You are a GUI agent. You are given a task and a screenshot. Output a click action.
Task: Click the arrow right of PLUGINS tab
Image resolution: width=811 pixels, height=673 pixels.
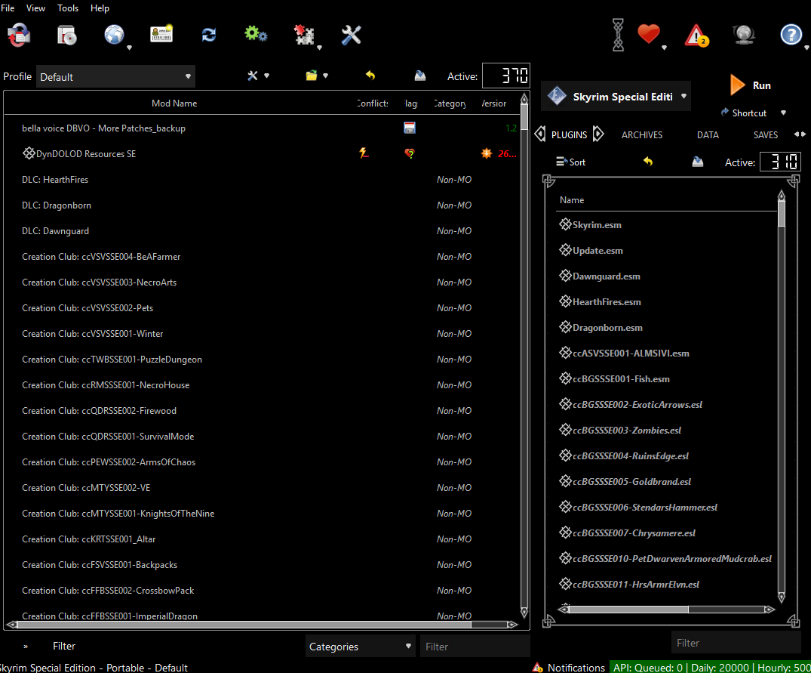(x=598, y=134)
